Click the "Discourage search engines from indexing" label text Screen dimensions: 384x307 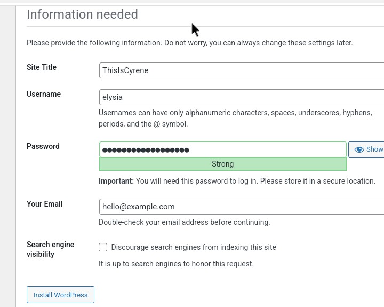(194, 247)
